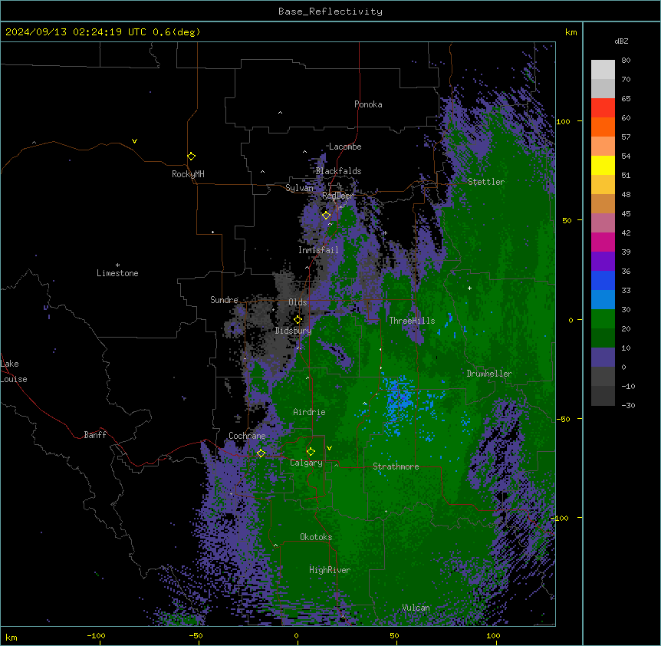Viewport: 661px width, 646px height.
Task: Click the white plus marker north of Drumheller
Action: tap(469, 288)
